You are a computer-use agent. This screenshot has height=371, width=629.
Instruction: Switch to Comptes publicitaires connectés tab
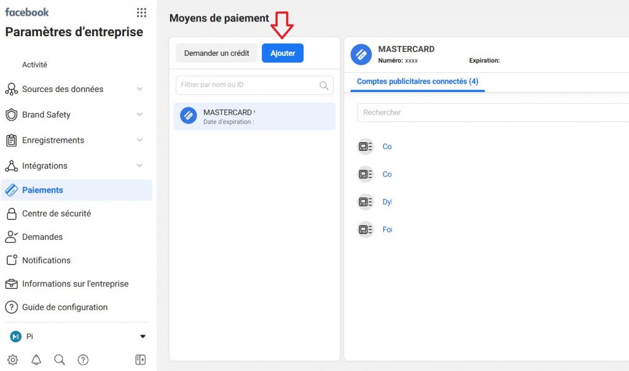click(417, 82)
